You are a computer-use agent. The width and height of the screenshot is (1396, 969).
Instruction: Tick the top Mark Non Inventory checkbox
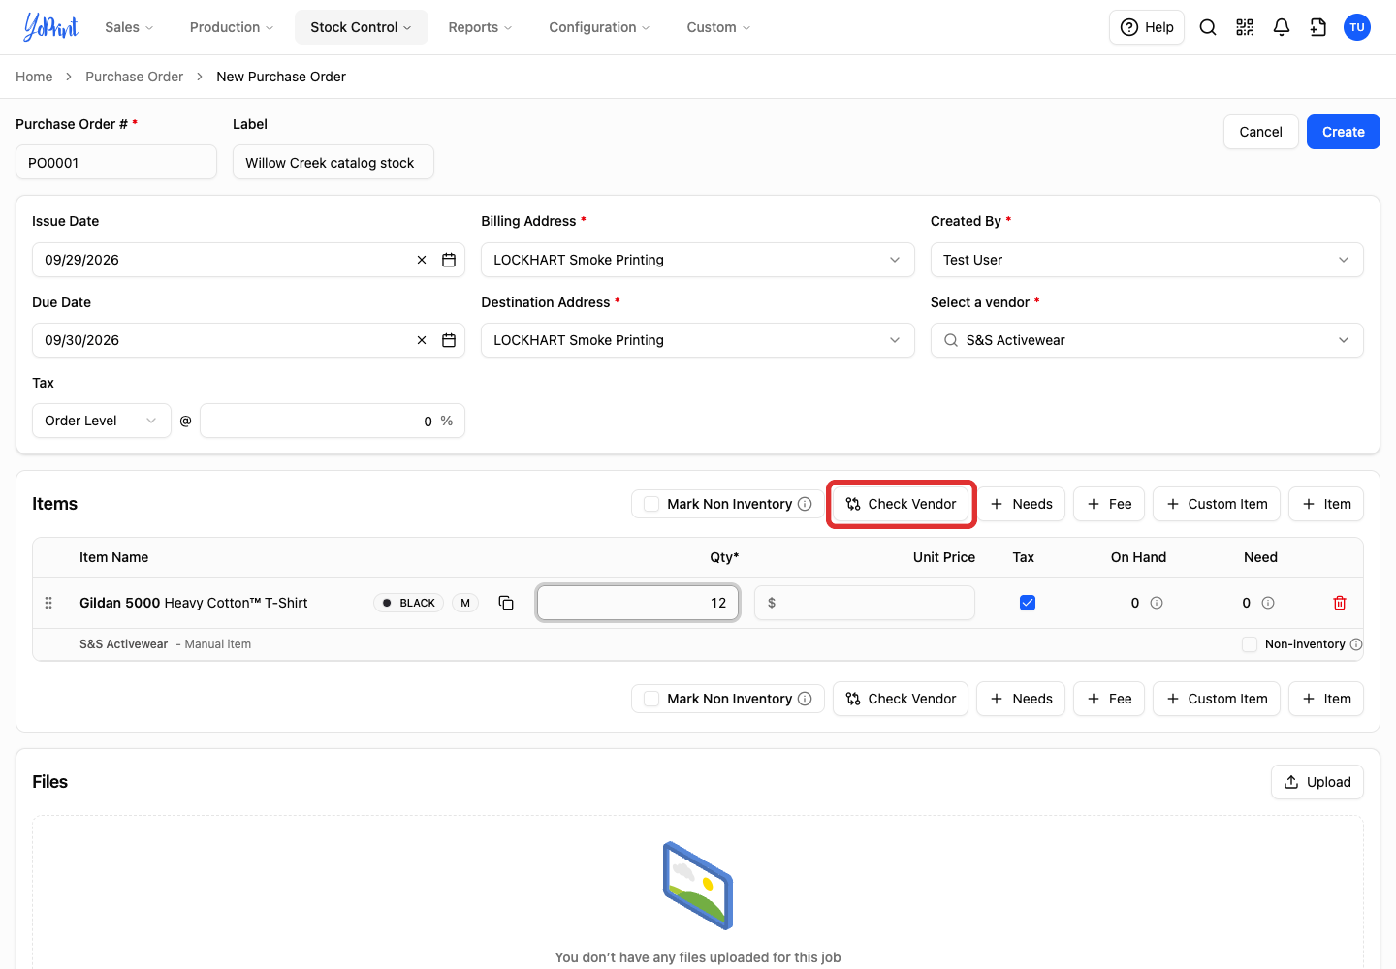pos(651,504)
